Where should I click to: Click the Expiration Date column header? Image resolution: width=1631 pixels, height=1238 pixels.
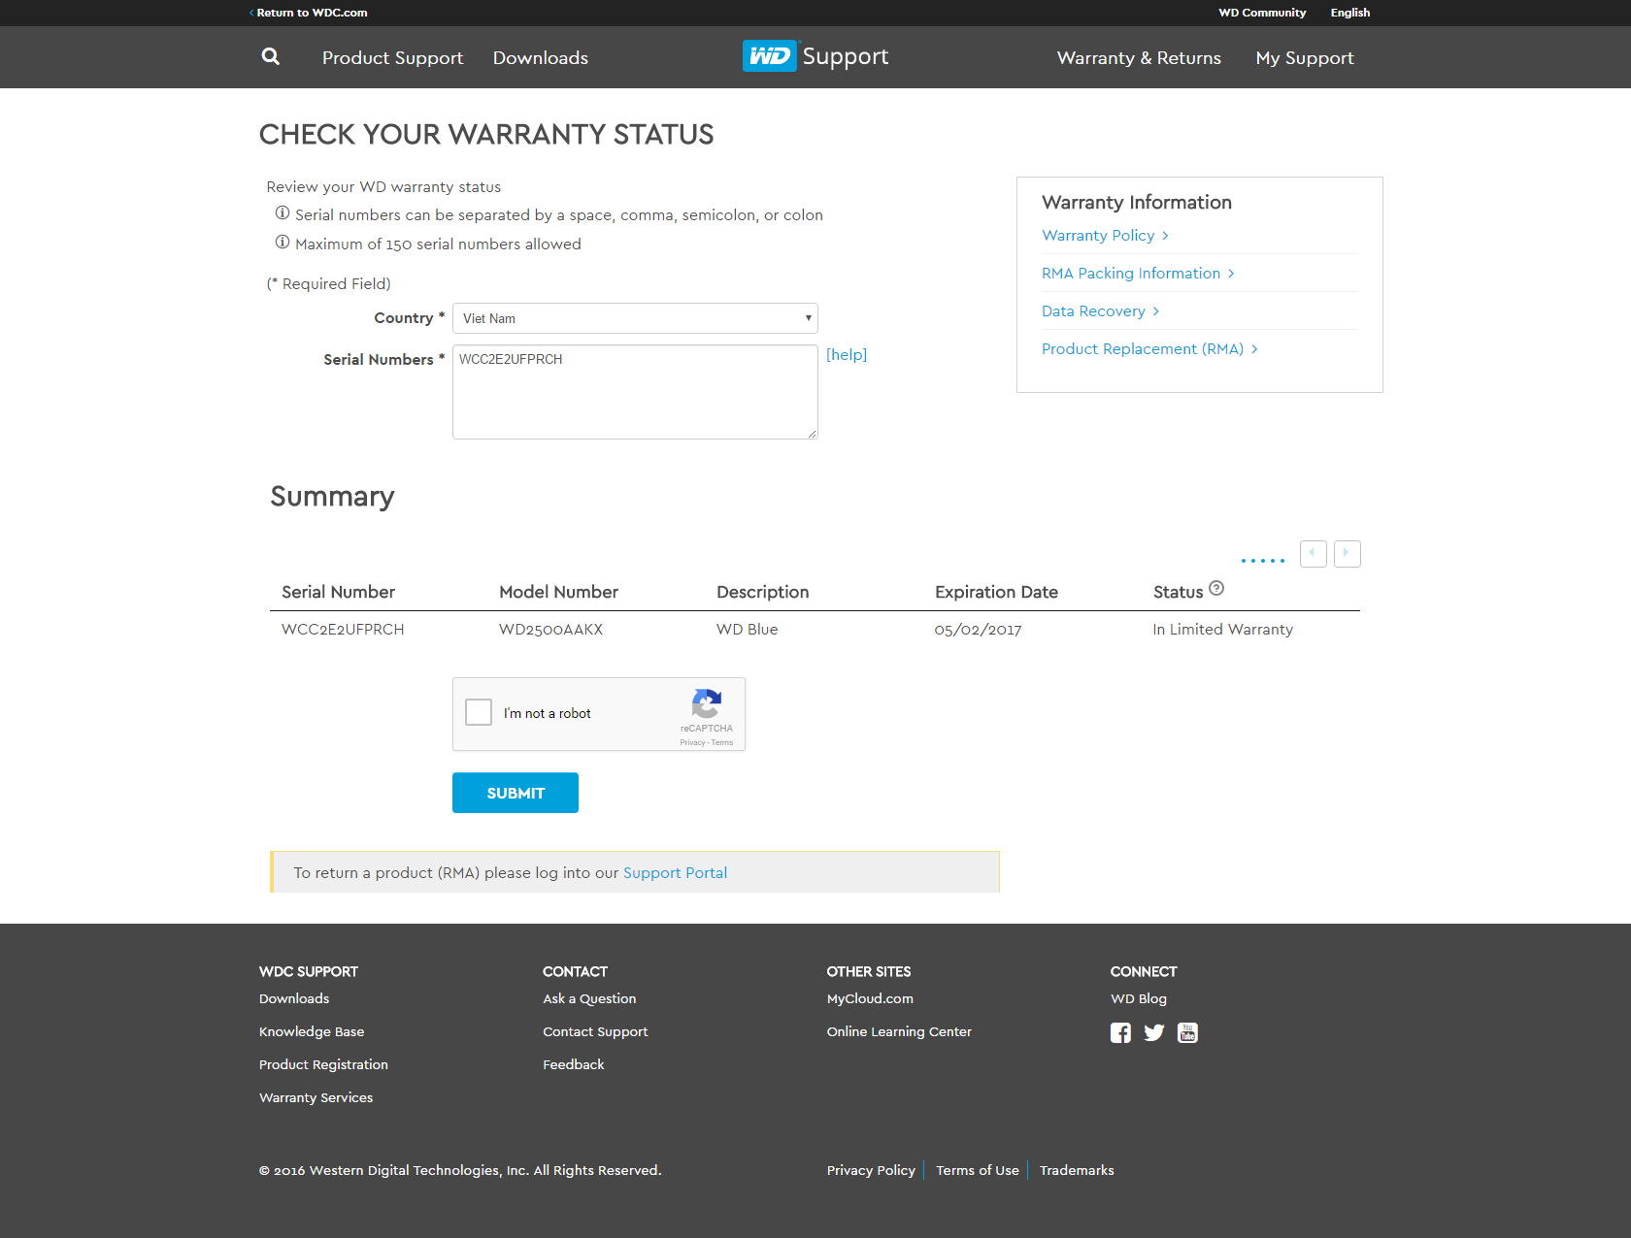(996, 592)
